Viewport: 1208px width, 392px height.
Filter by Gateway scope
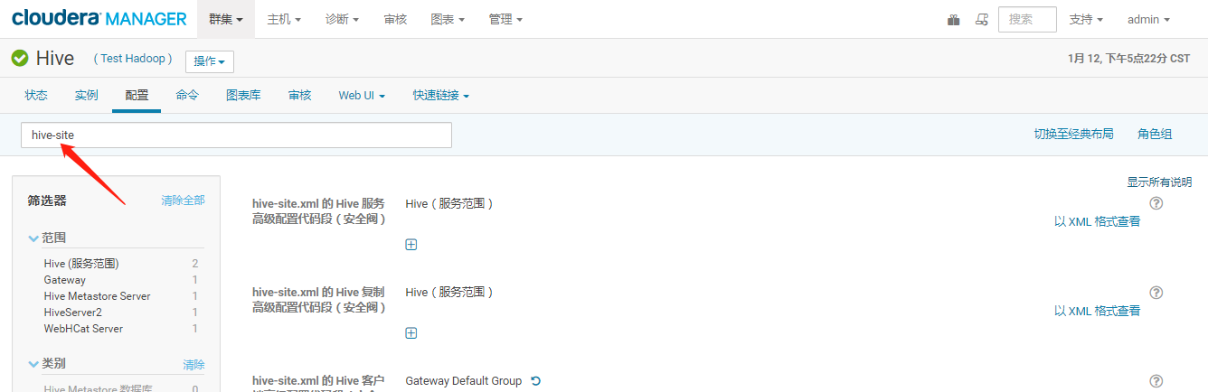65,280
